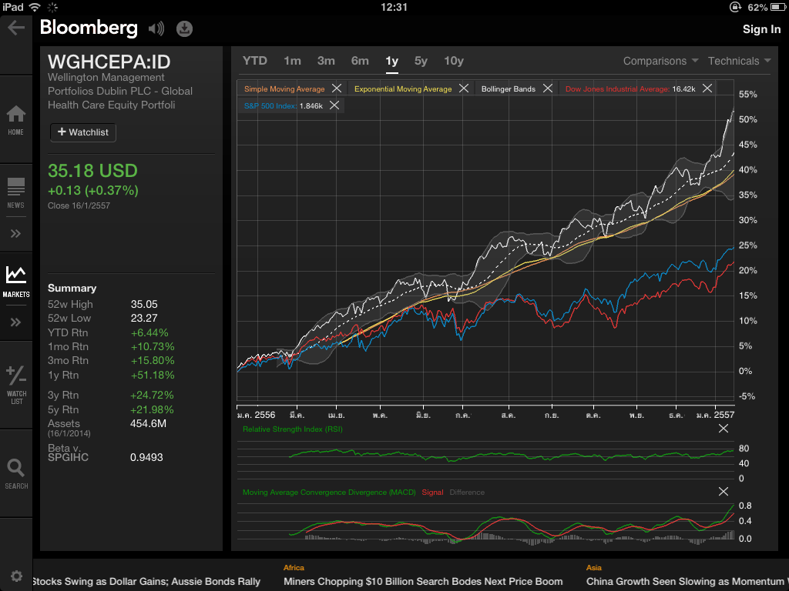This screenshot has height=591, width=789.
Task: Tap the MACD Difference legend label
Action: (467, 492)
